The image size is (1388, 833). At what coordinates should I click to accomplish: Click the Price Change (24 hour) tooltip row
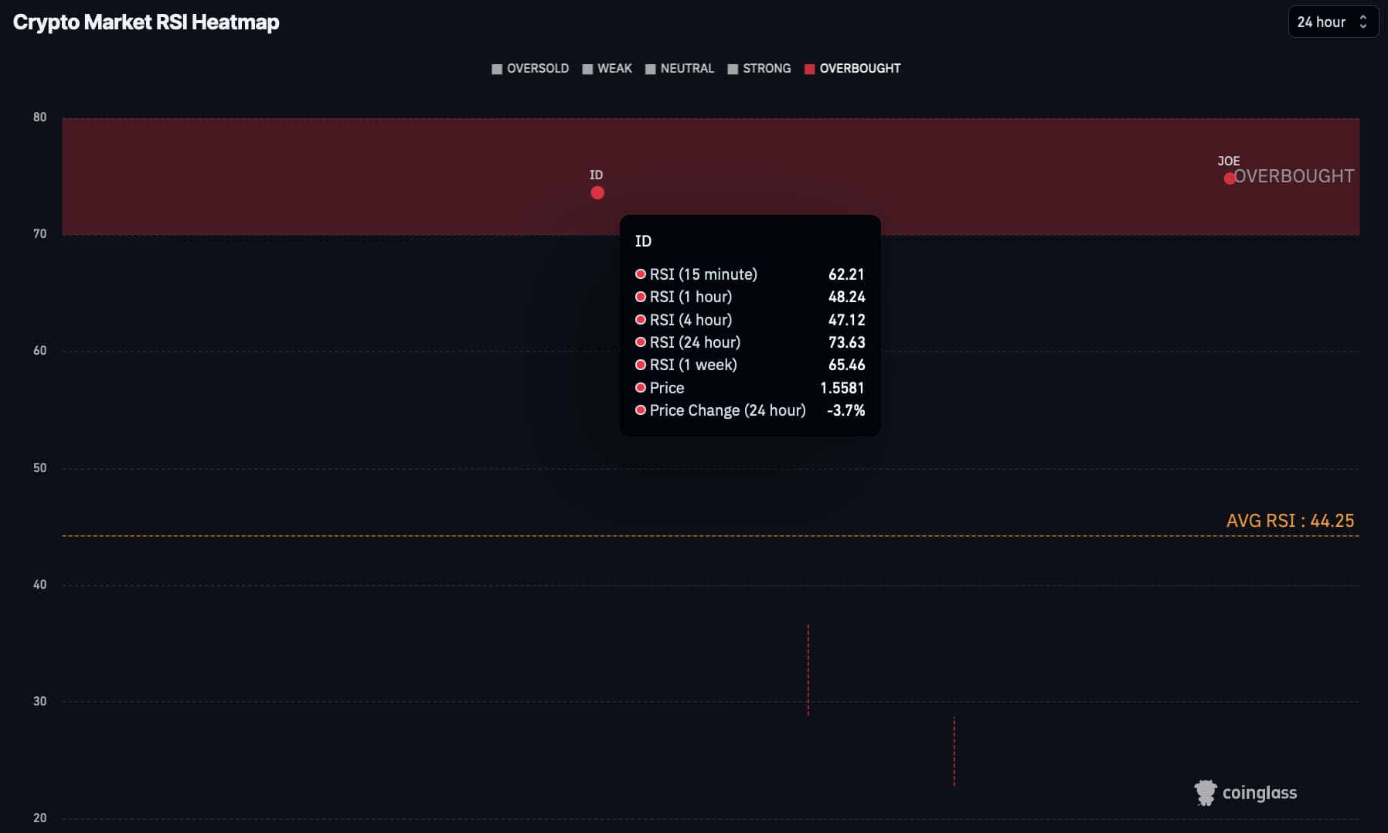[750, 410]
